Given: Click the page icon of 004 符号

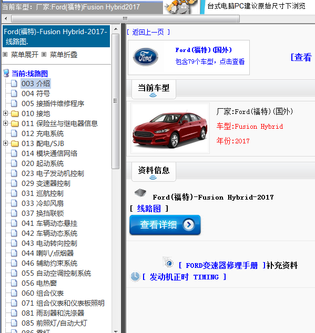Looking at the screenshot, I should click(x=14, y=93).
